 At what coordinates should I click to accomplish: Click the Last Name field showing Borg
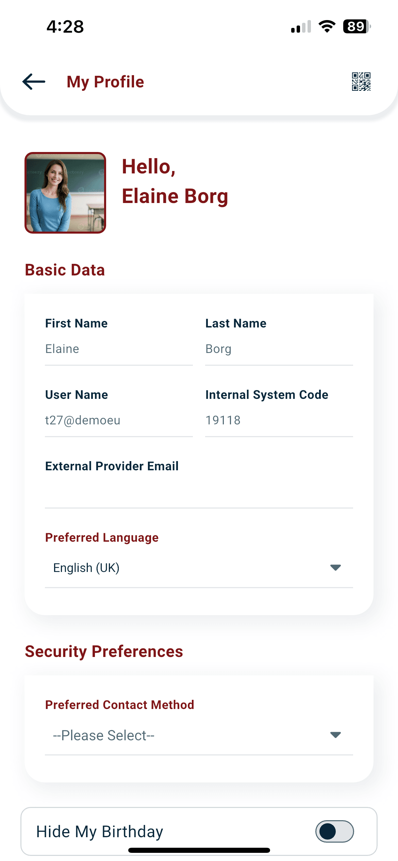(279, 349)
